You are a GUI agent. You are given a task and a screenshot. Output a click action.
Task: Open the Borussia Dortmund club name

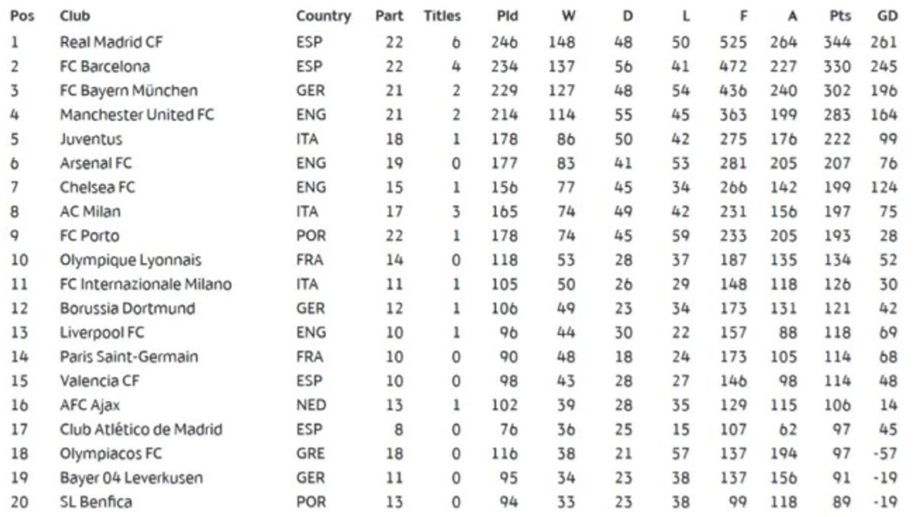click(127, 309)
